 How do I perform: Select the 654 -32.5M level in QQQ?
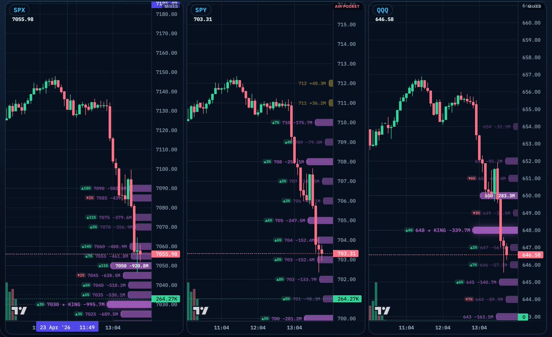[x=497, y=126]
